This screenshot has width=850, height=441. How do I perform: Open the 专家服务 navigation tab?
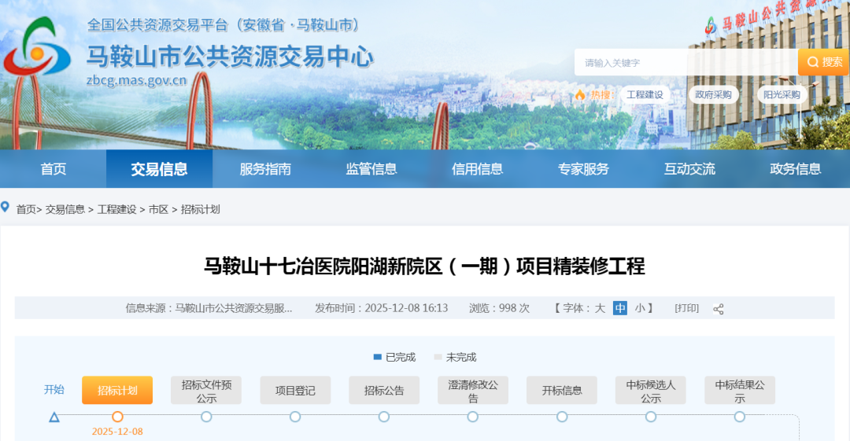[583, 169]
